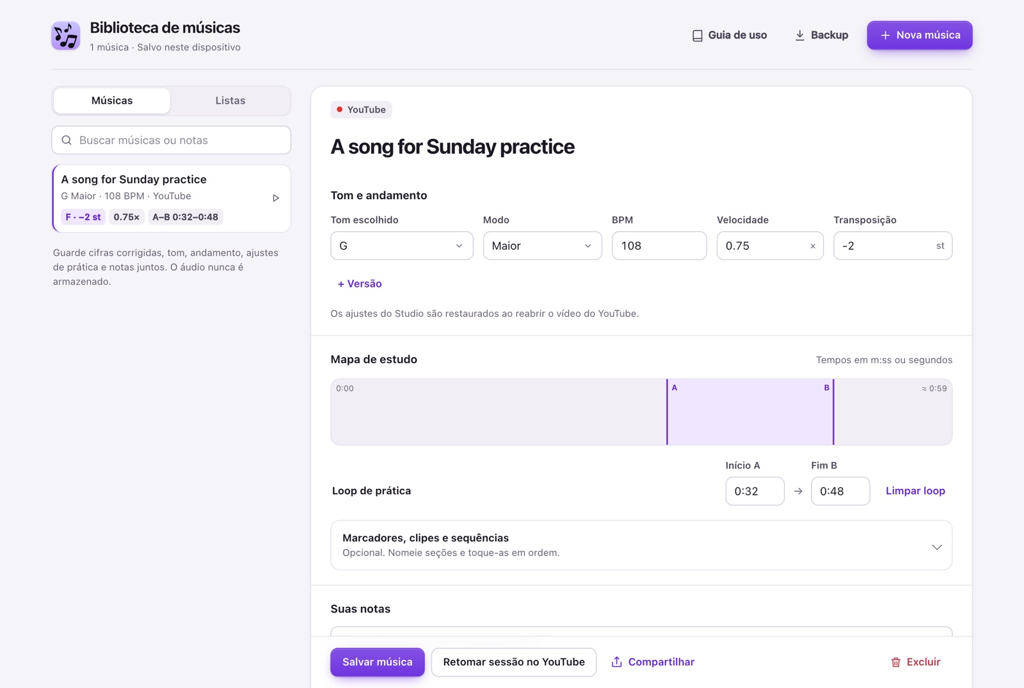Click the 0:00 timeline start label
Image resolution: width=1024 pixels, height=688 pixels.
(345, 388)
